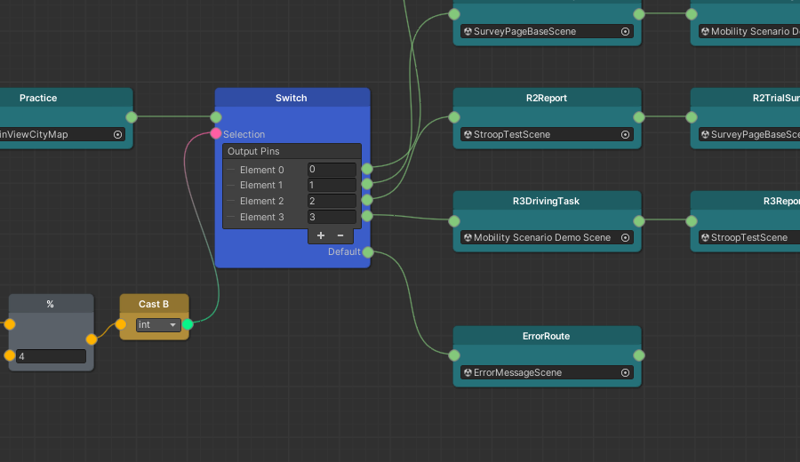
Task: Click the pink Selection input port
Action: 216,133
